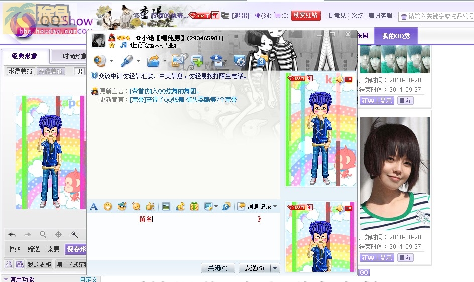Click the redo arrow under QQ show preview

pos(28,234)
